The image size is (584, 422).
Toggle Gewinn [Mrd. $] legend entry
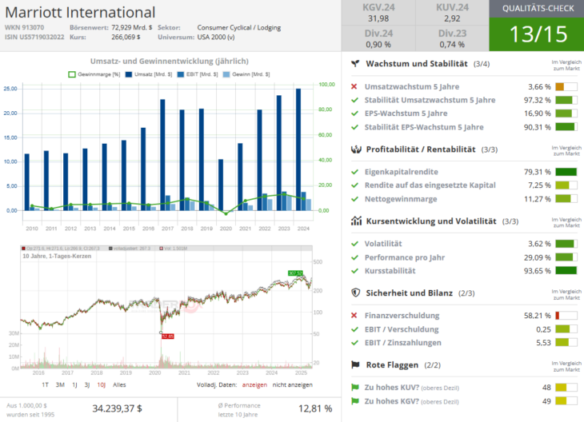[x=246, y=74]
